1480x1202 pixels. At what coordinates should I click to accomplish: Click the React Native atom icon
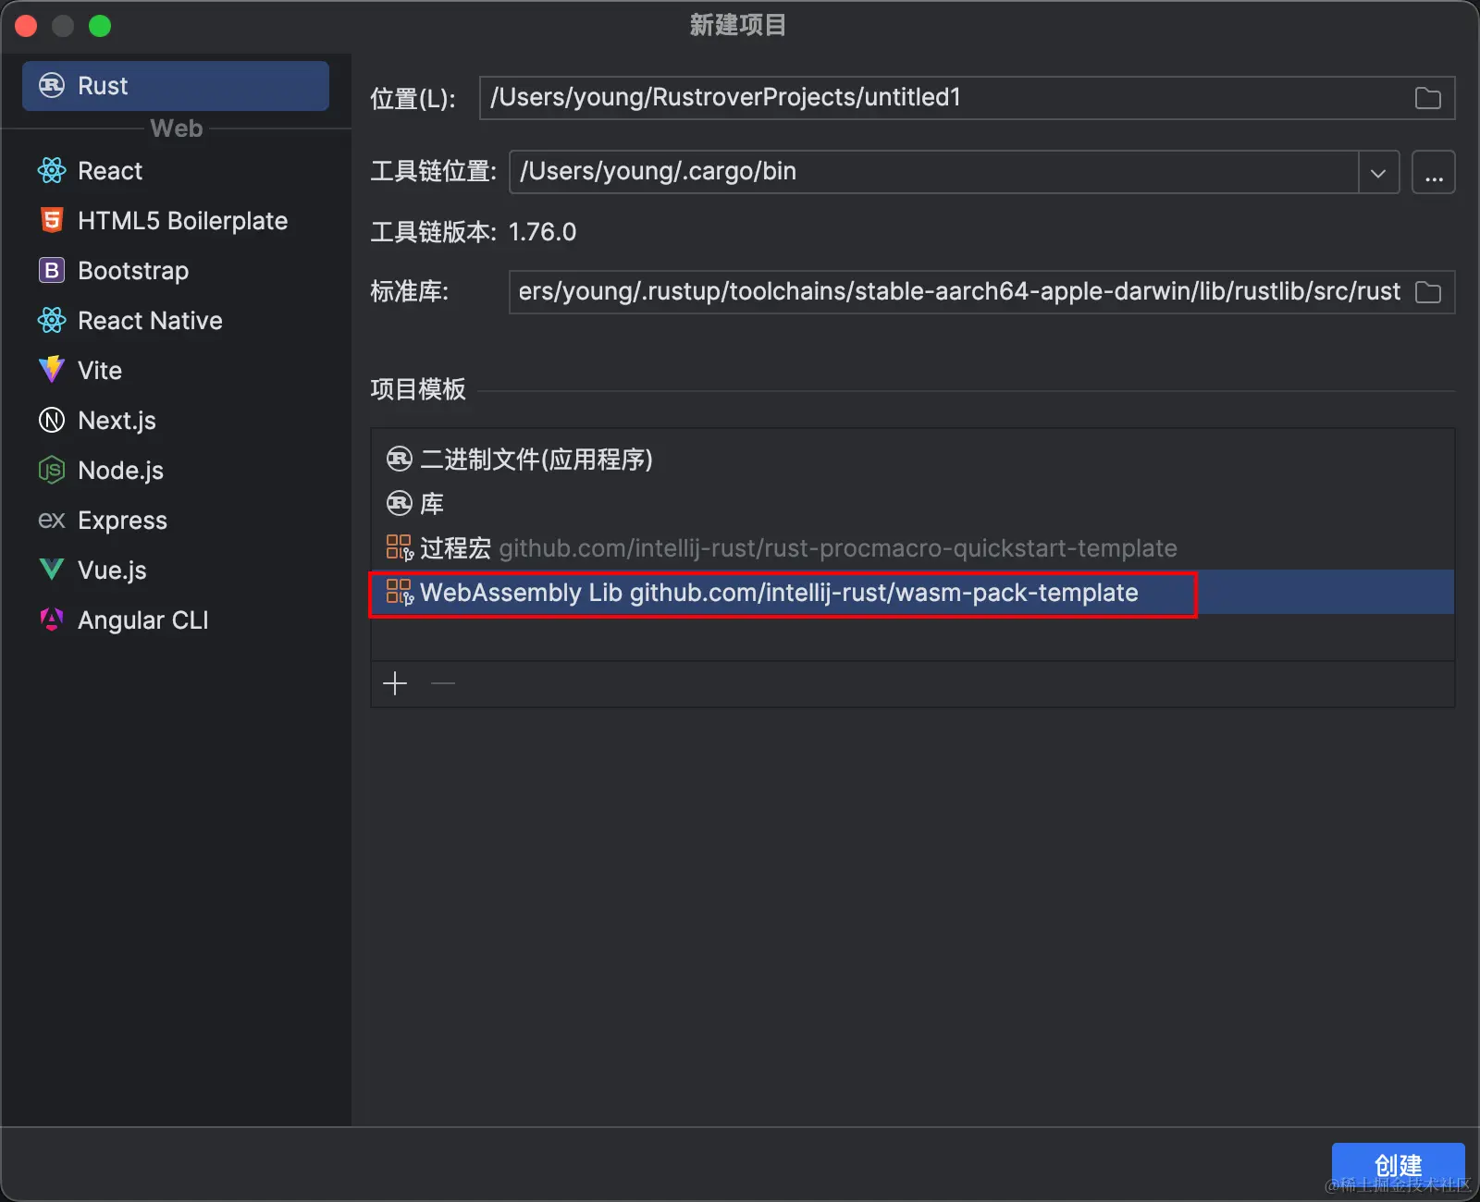52,321
